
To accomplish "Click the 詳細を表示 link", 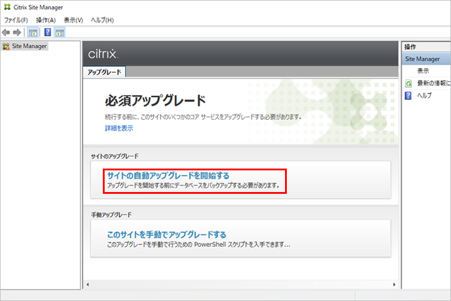I will coord(119,128).
